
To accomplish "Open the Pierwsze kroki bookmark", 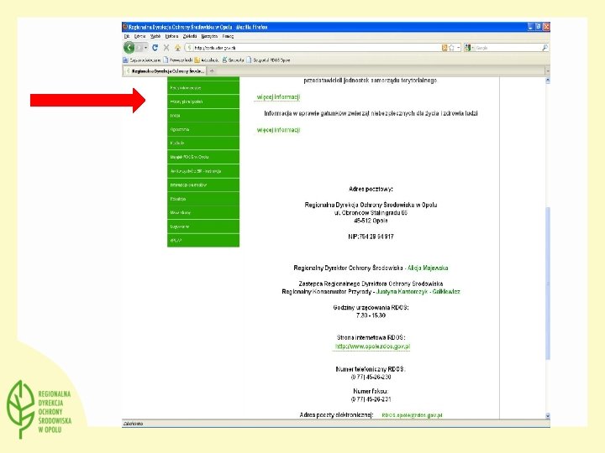I will point(178,60).
